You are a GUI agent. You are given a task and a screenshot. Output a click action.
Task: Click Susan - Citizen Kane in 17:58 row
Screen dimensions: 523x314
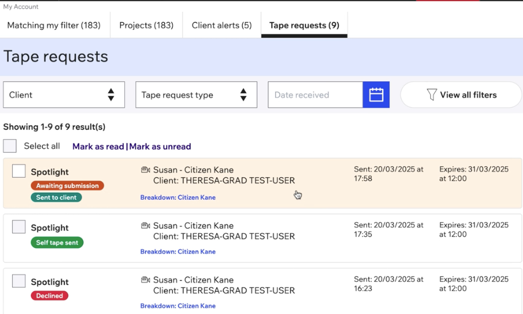[194, 170]
